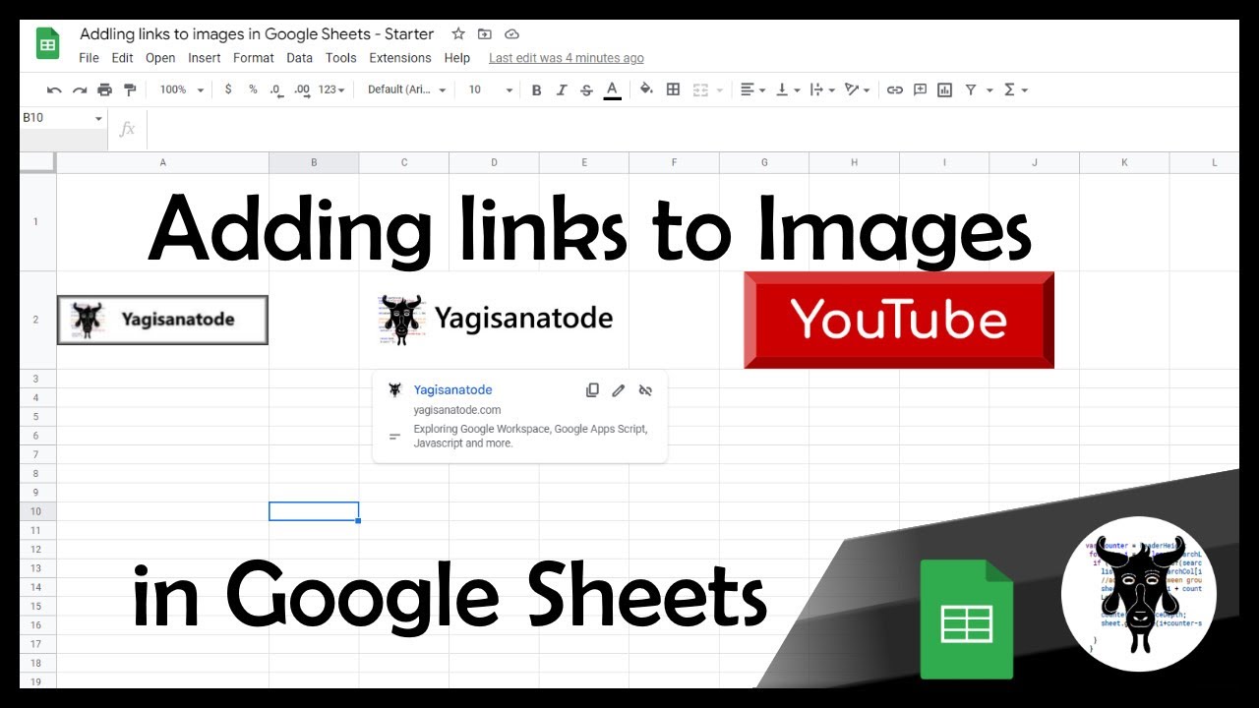Viewport: 1259px width, 708px height.
Task: Check cloud save status icon
Action: tap(511, 34)
